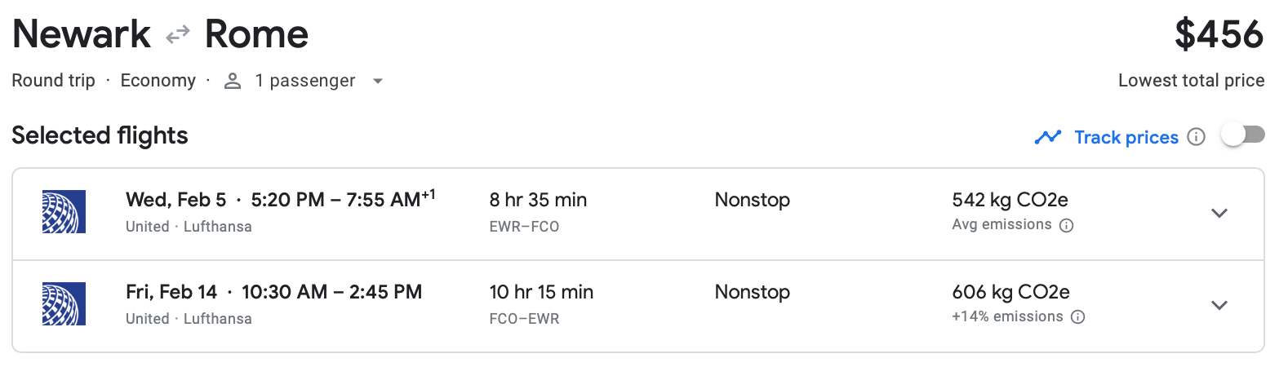Image resolution: width=1288 pixels, height=367 pixels.
Task: Click info icon next to Track prices
Action: (1196, 137)
